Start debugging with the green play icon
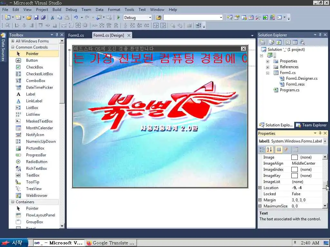 point(119,17)
